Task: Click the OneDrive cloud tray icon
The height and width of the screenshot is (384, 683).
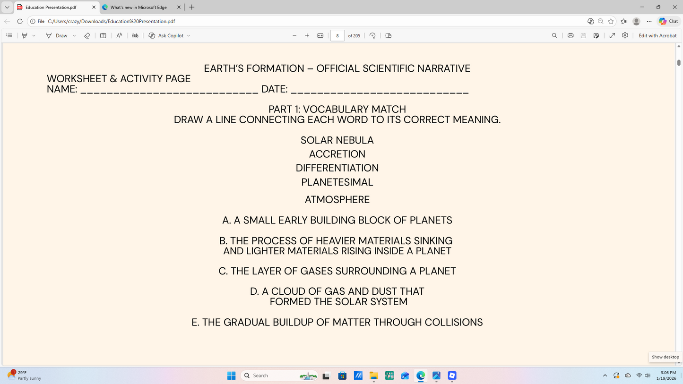Action: pyautogui.click(x=628, y=375)
